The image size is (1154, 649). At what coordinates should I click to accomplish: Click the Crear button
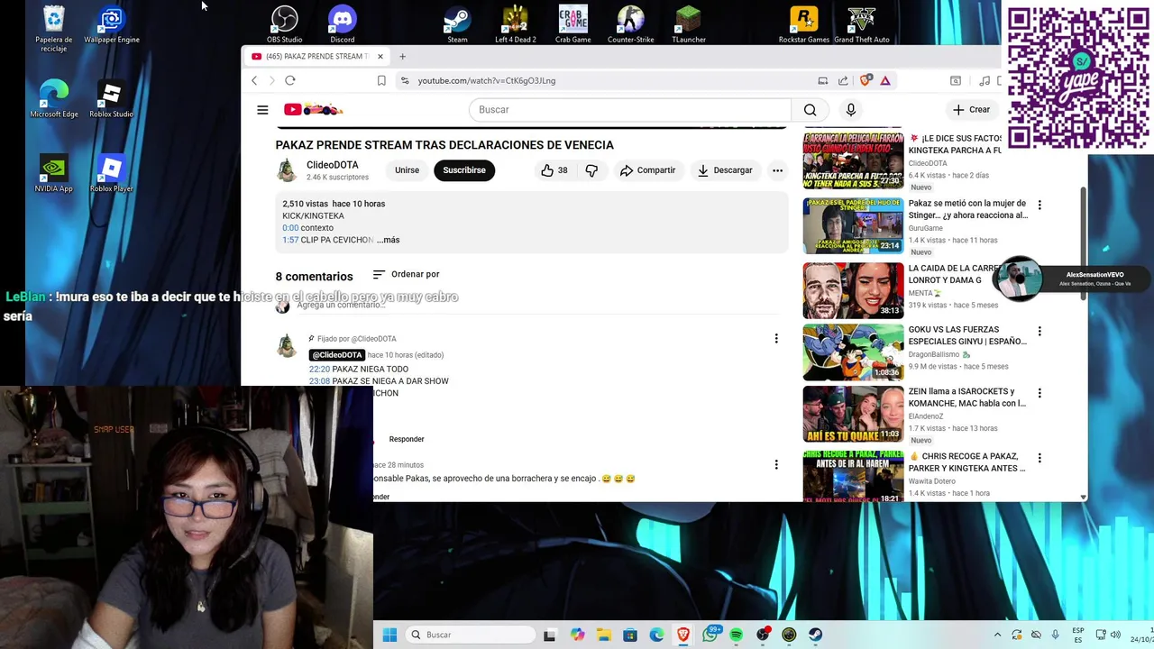click(971, 110)
